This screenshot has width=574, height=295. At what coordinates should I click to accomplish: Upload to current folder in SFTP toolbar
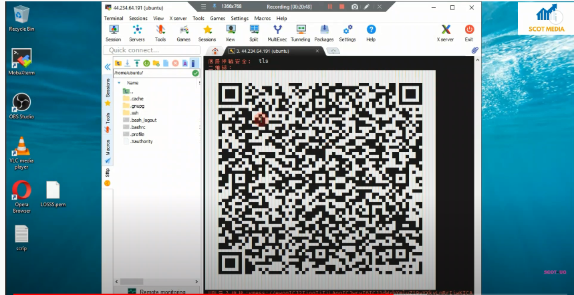137,63
